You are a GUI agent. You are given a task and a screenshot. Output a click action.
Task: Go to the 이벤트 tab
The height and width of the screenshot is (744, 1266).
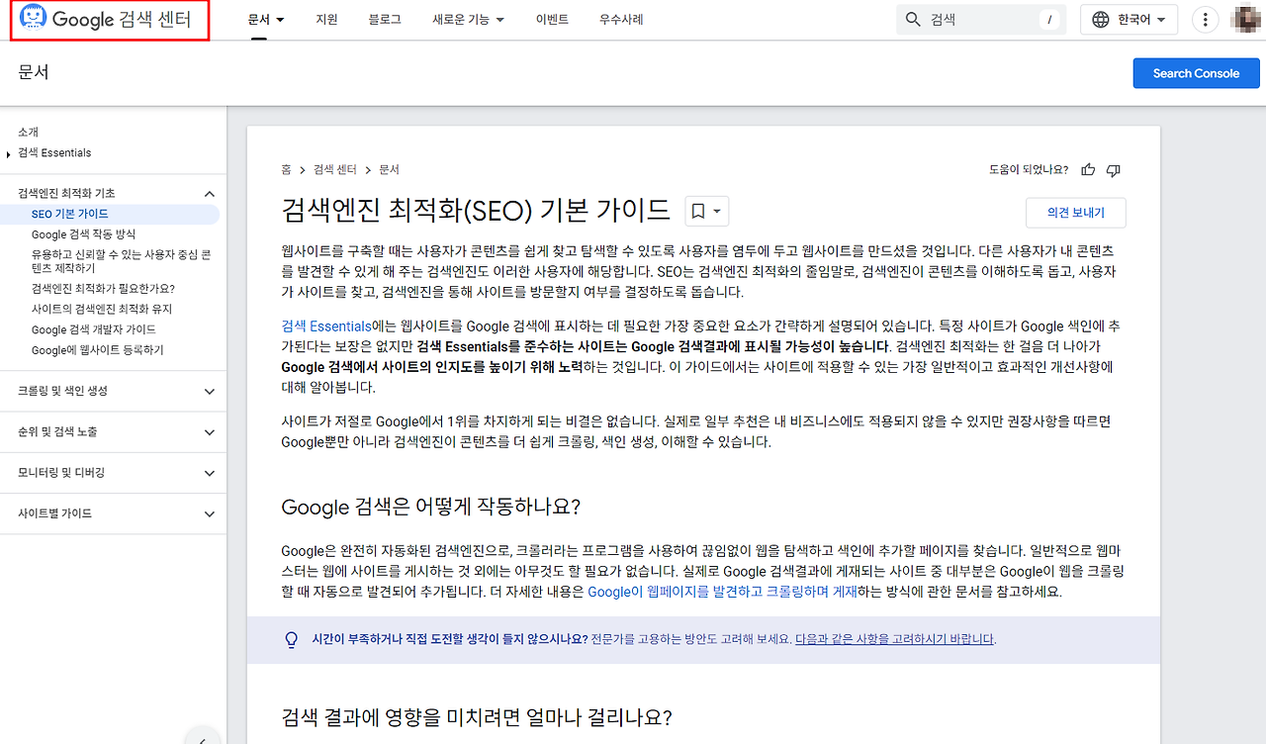[552, 19]
